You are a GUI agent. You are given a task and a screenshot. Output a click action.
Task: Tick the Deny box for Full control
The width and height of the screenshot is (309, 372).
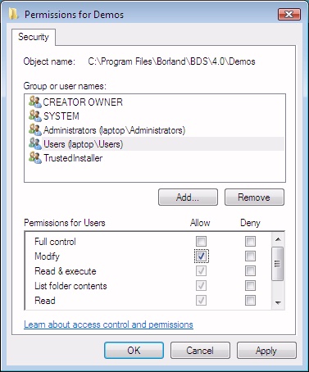(250, 242)
